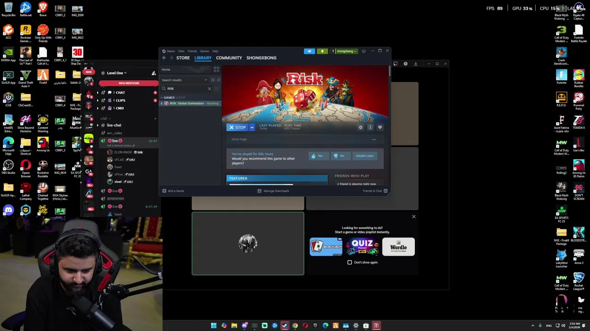
Task: Open the RISK Store Page link
Action: [239, 139]
